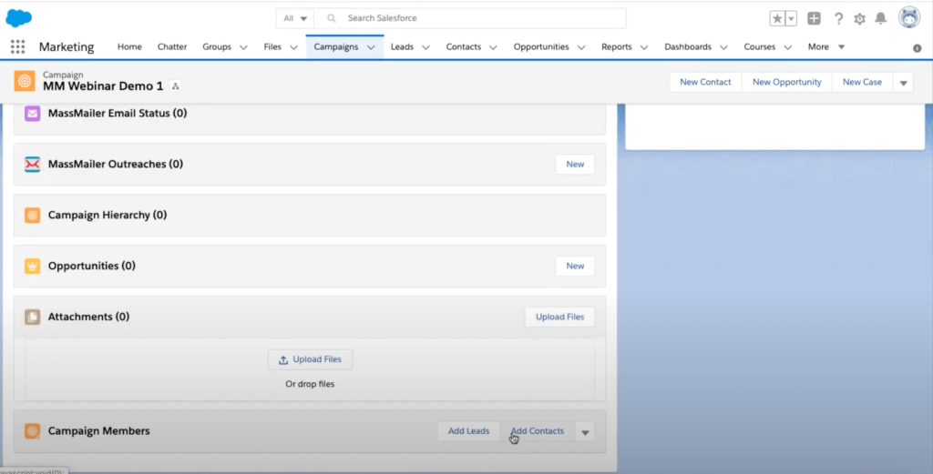Open the Chatter tab
This screenshot has height=474, width=933.
(x=172, y=46)
